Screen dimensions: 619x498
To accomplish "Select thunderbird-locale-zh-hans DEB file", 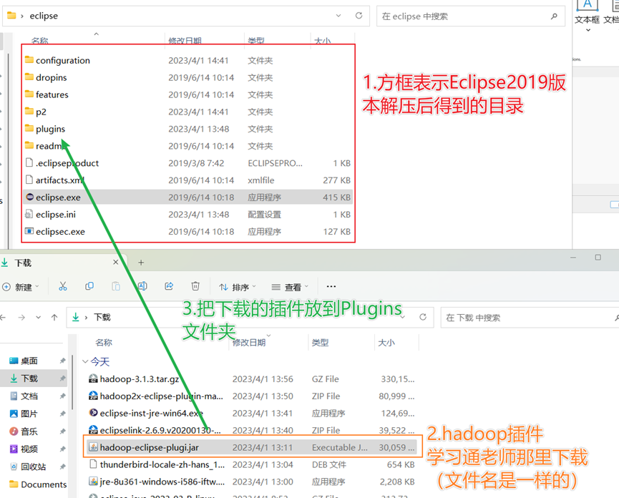I will click(253, 464).
